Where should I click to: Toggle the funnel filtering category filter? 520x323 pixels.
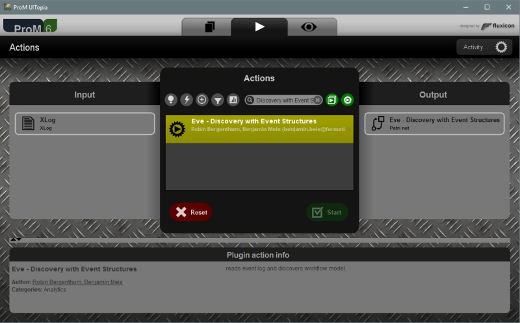[x=218, y=100]
